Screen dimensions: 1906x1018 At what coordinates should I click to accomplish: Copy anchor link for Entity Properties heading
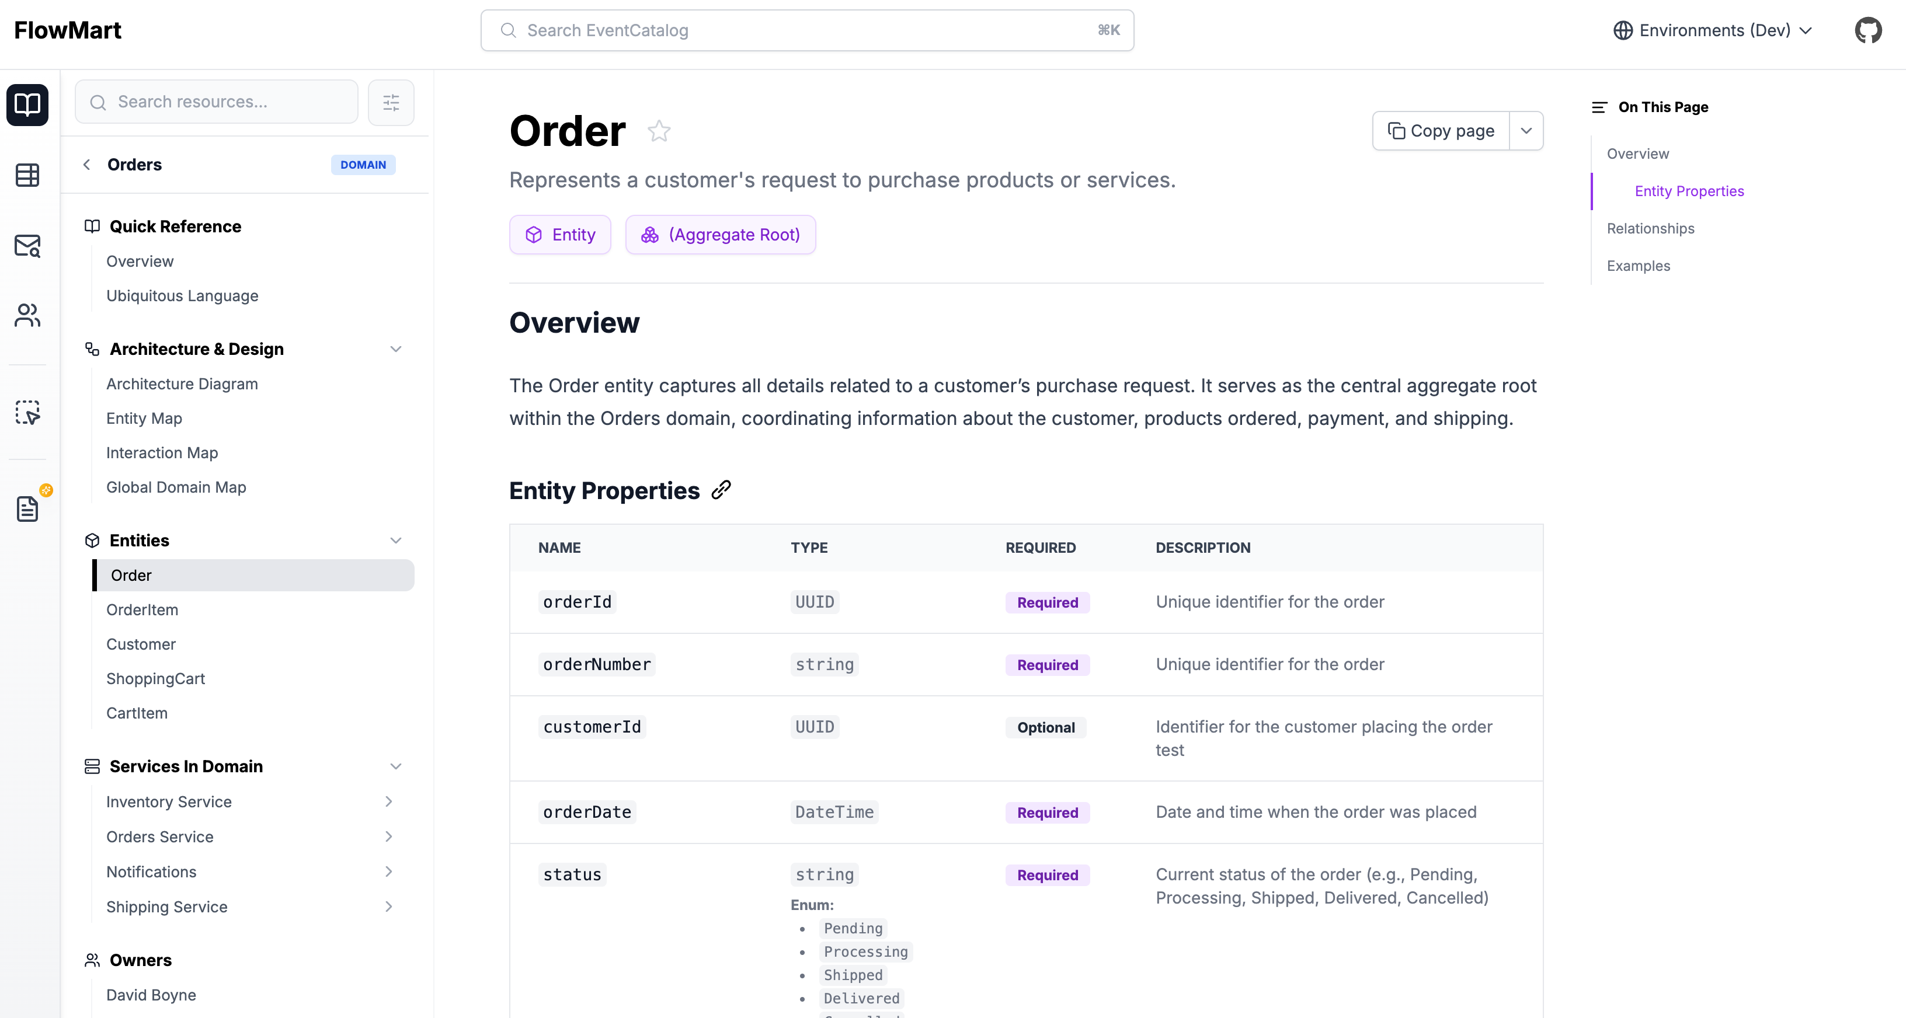click(721, 490)
